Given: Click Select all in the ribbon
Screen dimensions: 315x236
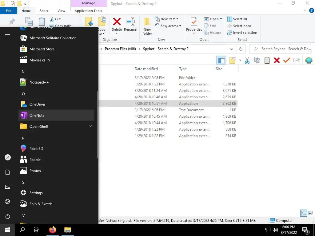Looking at the screenshot, I should click(x=237, y=19).
